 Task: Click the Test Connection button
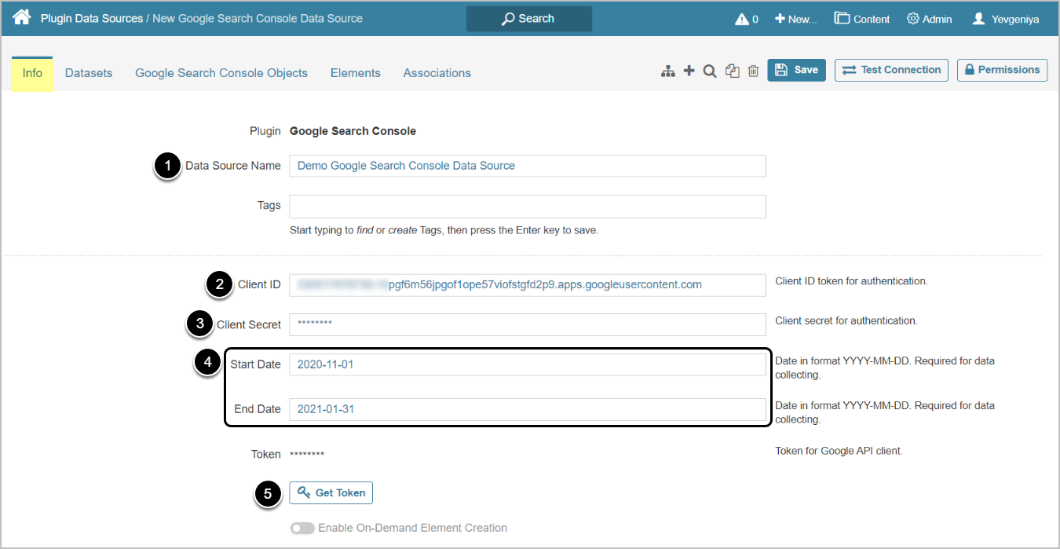coord(891,70)
